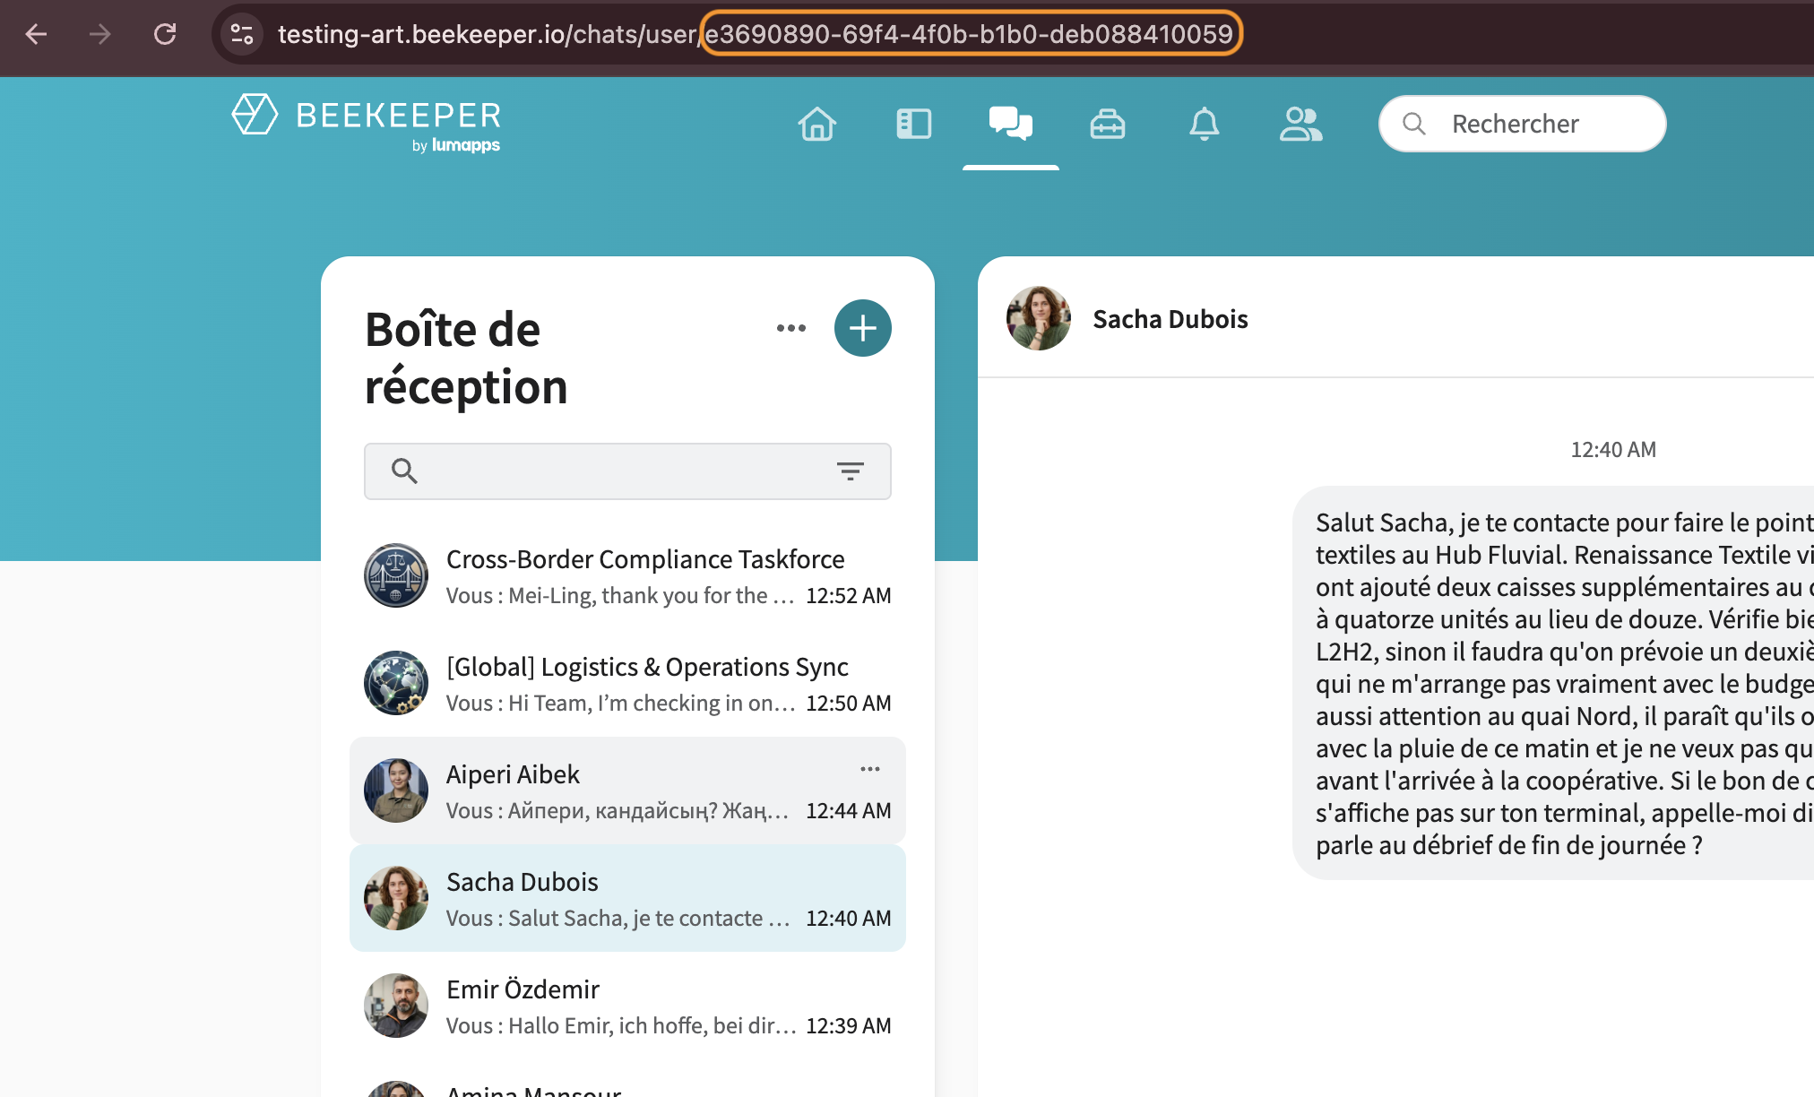Click Sacha Dubois avatar in chat header
This screenshot has height=1097, width=1814.
tap(1039, 318)
